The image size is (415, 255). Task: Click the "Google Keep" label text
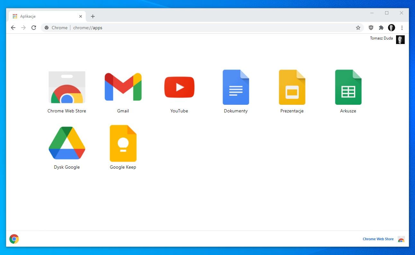click(123, 167)
